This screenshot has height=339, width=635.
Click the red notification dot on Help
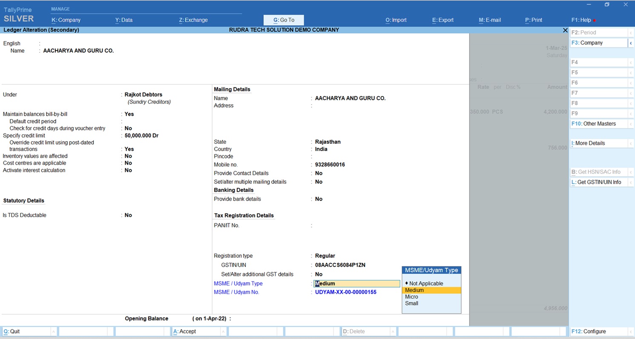click(x=595, y=20)
